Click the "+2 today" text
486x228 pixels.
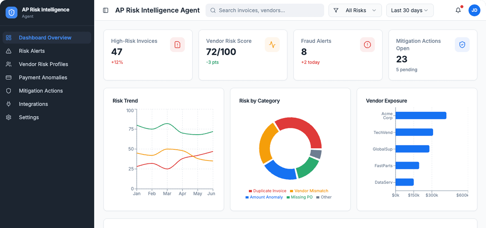coord(310,62)
